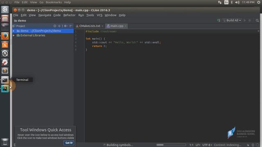The image size is (262, 147).
Task: Click the Bluetooth tray icon
Action: [x=232, y=2]
